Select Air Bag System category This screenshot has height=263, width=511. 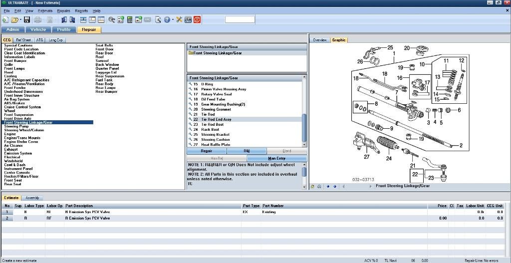(x=16, y=99)
